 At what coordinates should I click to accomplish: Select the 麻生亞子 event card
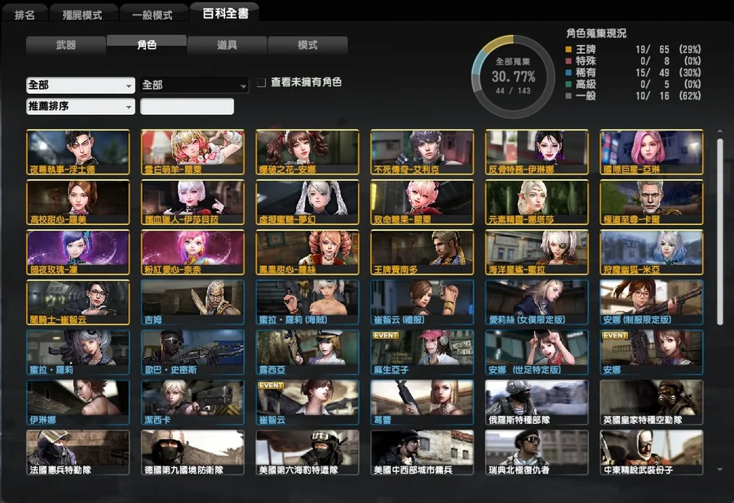click(x=422, y=352)
